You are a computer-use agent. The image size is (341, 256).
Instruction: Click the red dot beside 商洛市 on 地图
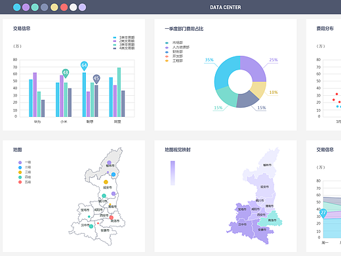point(111,217)
